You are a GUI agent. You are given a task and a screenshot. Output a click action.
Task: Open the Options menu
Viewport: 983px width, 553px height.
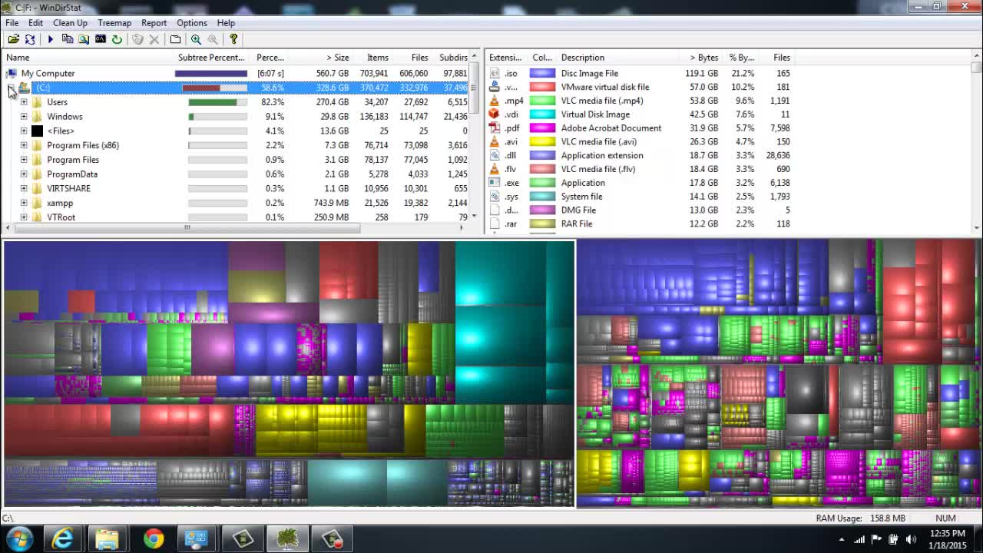pos(192,23)
